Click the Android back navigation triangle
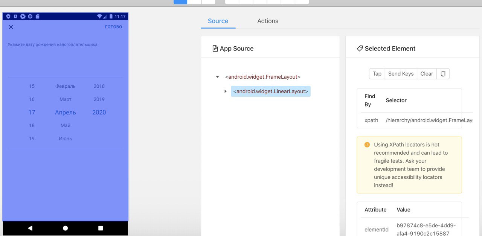Viewport: 482px width, 236px height. click(30, 228)
